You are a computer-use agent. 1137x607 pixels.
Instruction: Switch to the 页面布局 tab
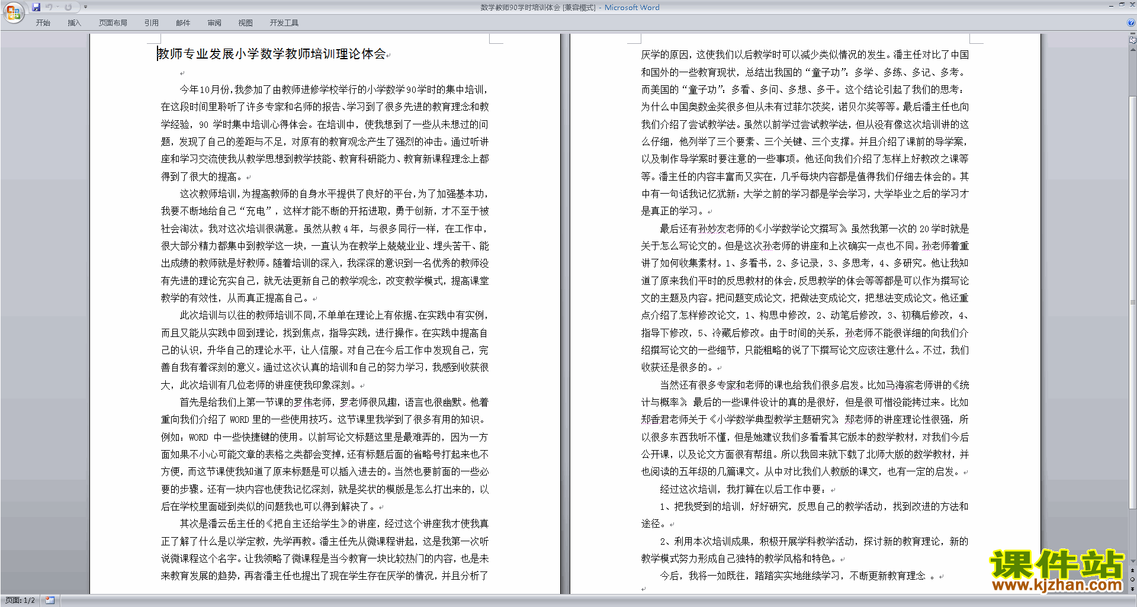[x=113, y=23]
